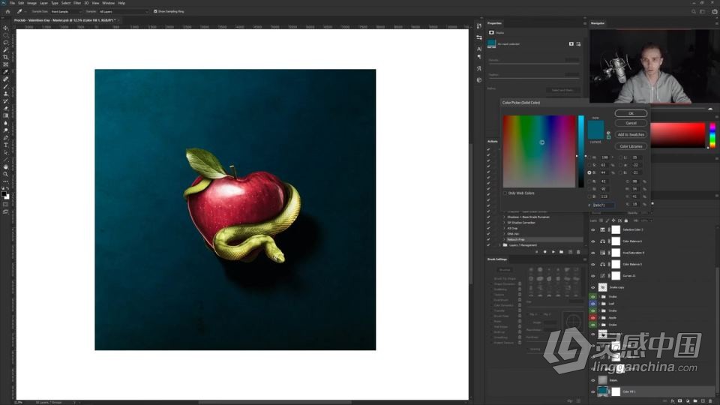Image resolution: width=720 pixels, height=405 pixels.
Task: Confirm color picker with OK
Action: (x=631, y=113)
